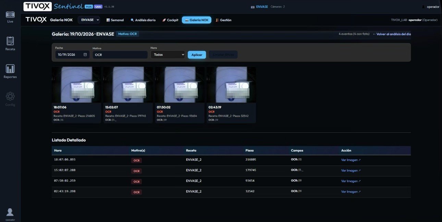Screen dimensions: 442x222
Task: Click the Listado Detallado heading
Action: pos(69,140)
